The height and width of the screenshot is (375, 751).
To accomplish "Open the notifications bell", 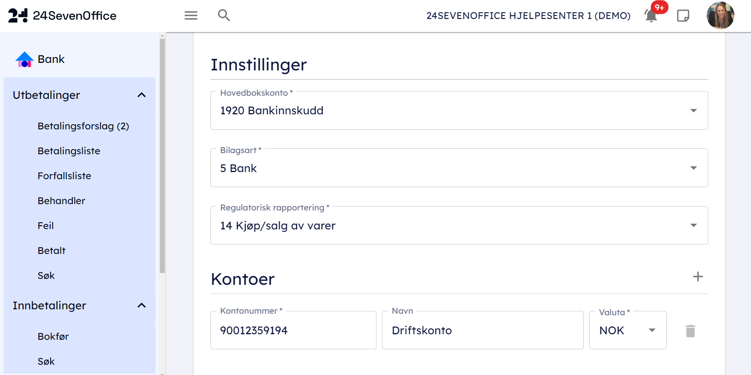I will click(x=651, y=16).
